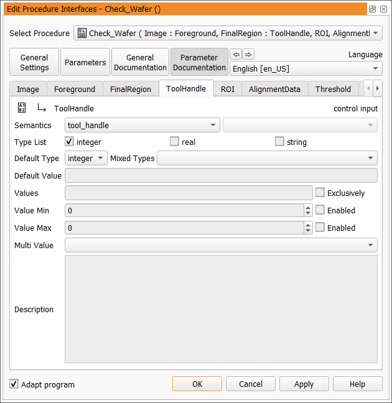The image size is (392, 403).
Task: Click the undock window icon in title bar
Action: (x=372, y=9)
